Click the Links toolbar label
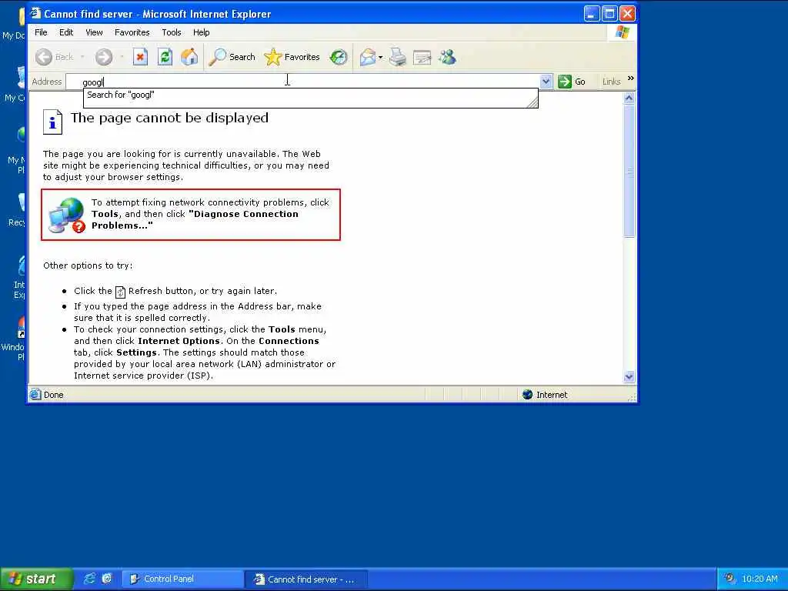 coord(611,82)
